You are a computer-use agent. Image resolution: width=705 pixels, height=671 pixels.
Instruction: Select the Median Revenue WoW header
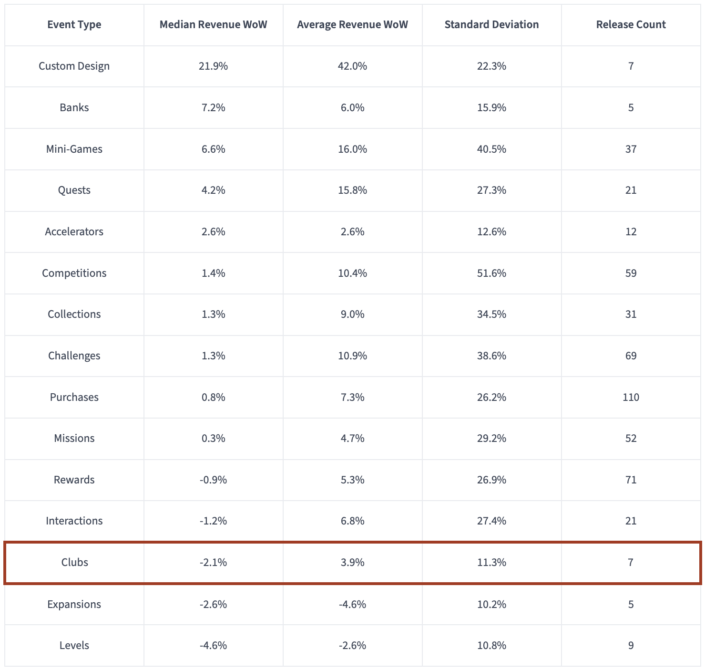pyautogui.click(x=214, y=25)
